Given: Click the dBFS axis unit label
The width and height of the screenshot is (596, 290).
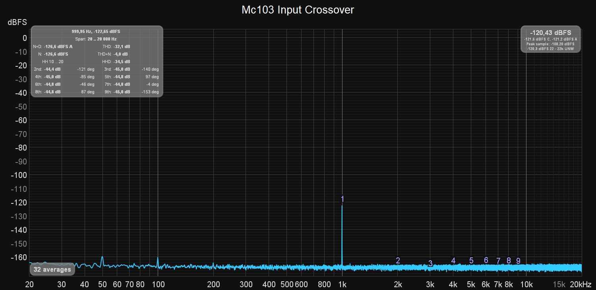Looking at the screenshot, I should click(x=17, y=23).
